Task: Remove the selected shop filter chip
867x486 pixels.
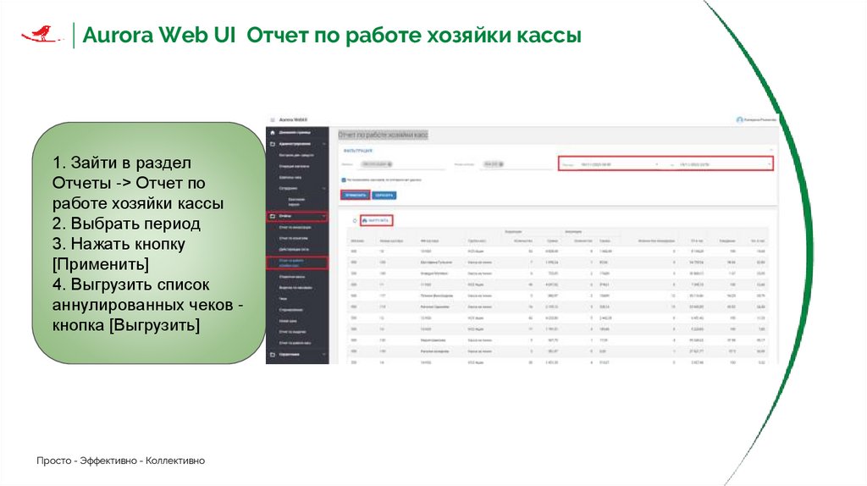Action: 389,164
